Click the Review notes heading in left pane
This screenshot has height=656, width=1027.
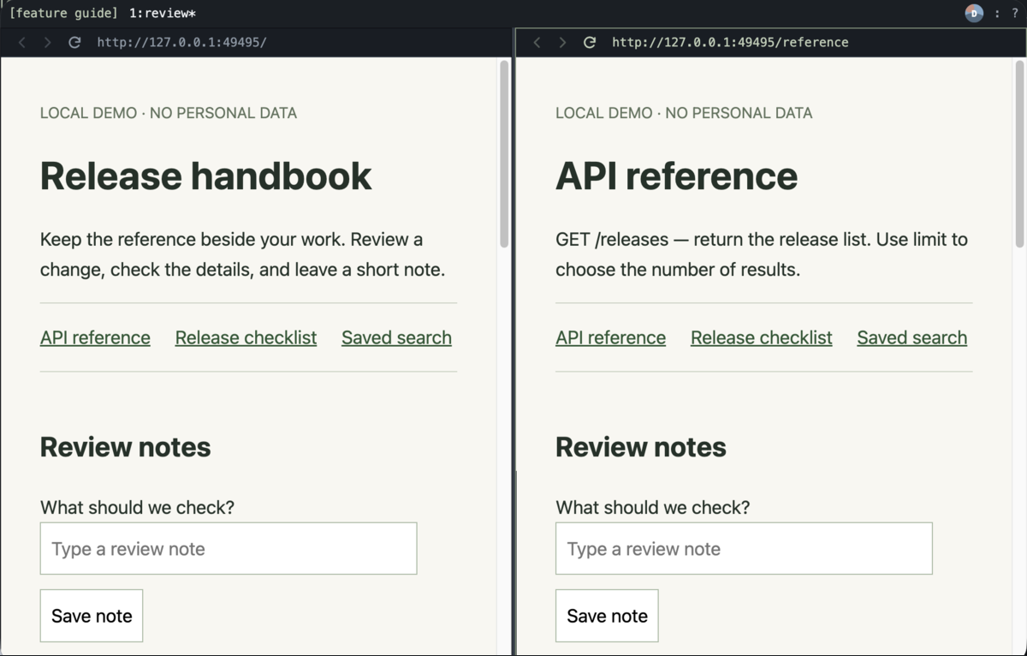125,447
